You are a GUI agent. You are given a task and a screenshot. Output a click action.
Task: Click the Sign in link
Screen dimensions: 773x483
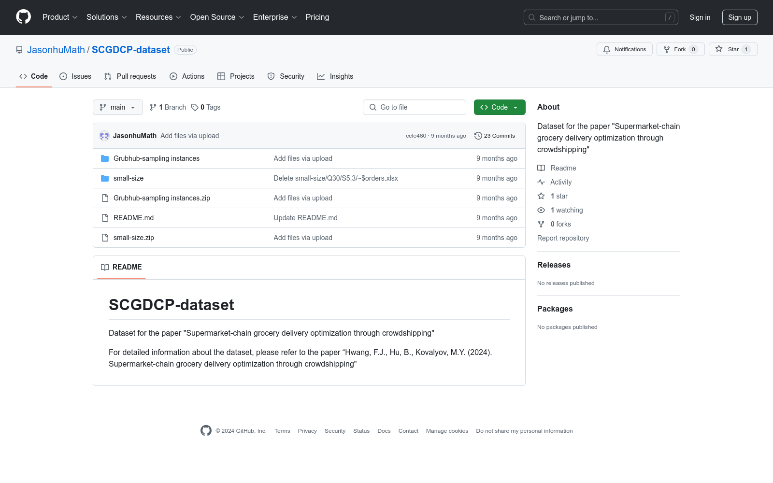click(700, 17)
